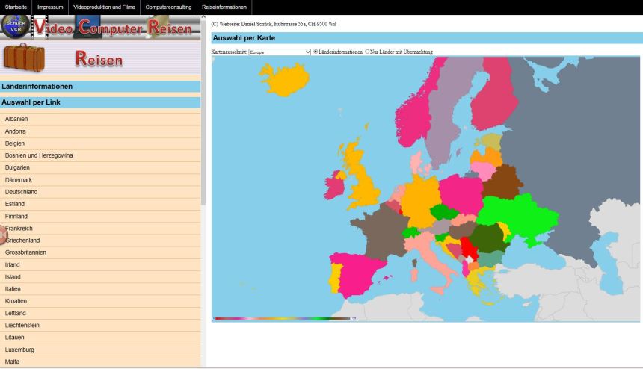Open the Kroatien link
Image resolution: width=643 pixels, height=369 pixels.
[16, 300]
